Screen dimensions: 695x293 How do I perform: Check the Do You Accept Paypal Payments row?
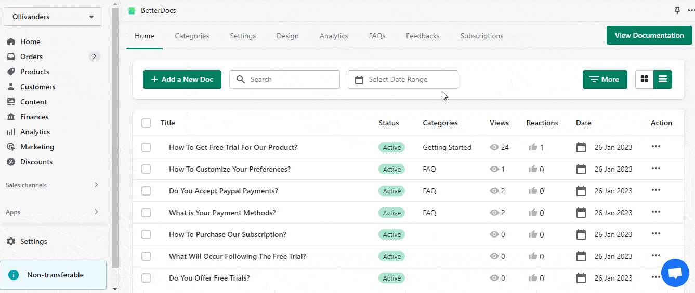click(x=146, y=191)
